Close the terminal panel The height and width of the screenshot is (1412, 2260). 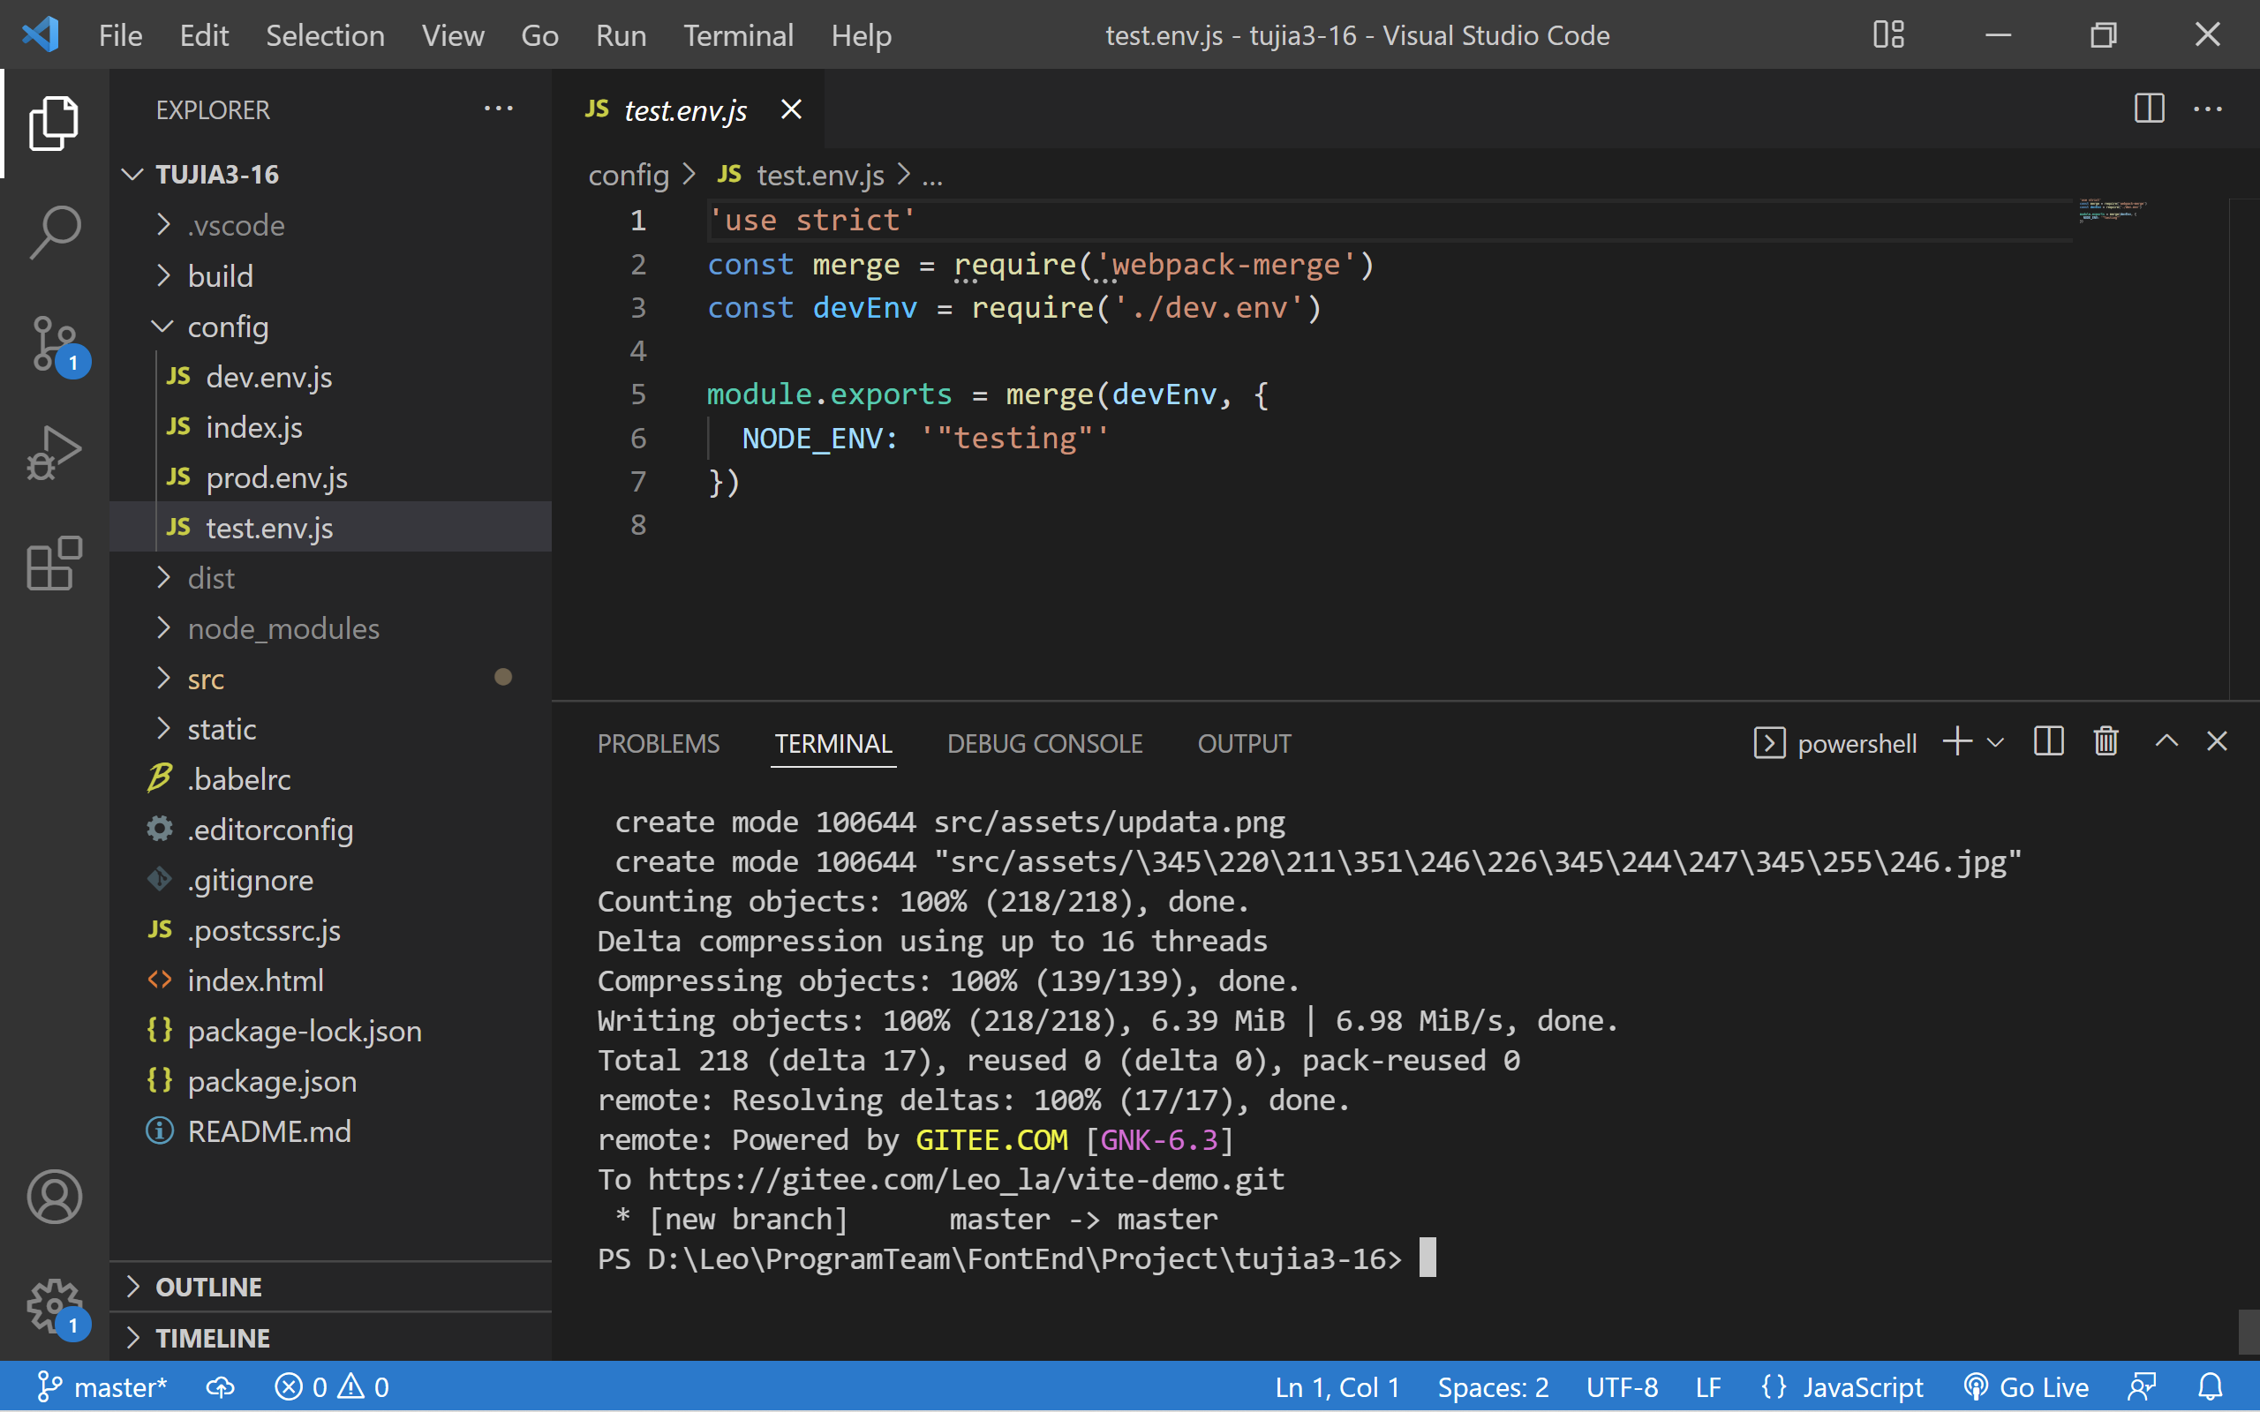2217,741
